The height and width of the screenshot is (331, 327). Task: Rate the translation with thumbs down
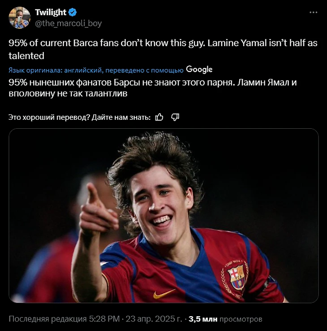(x=175, y=117)
